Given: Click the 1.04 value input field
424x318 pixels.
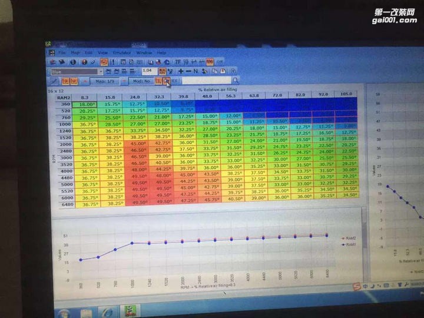Looking at the screenshot, I should [x=147, y=71].
